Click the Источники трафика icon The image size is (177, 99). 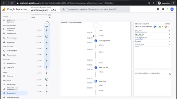[4, 29]
